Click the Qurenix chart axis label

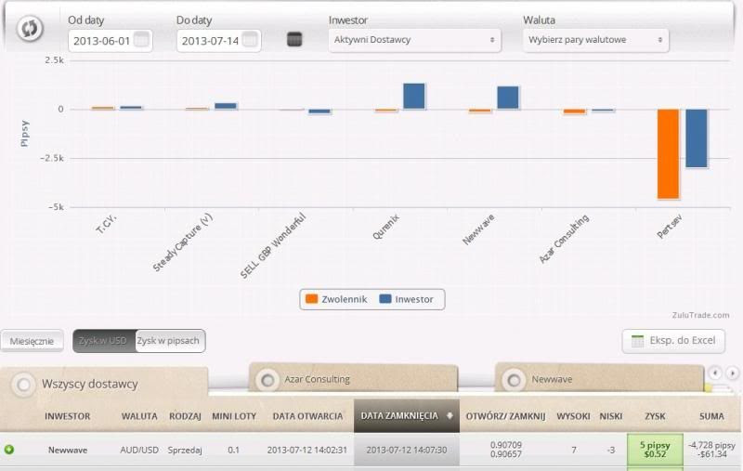coord(385,227)
